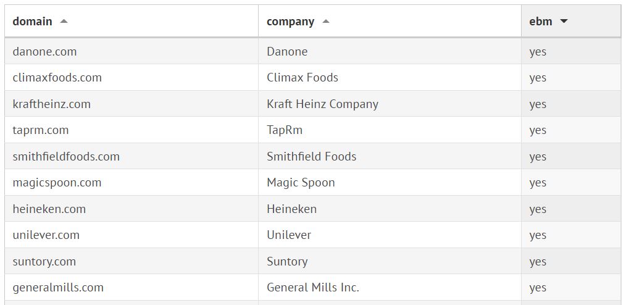Click Kraft Heinz Company cell
The image size is (626, 305).
(322, 104)
